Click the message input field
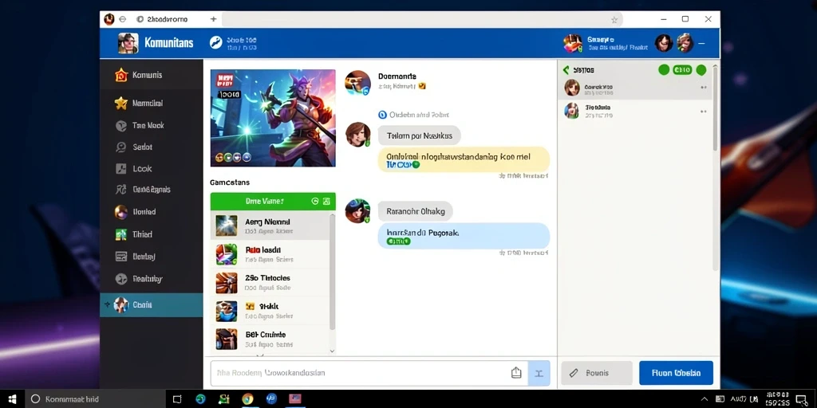Viewport: 817px width, 408px height. point(358,373)
